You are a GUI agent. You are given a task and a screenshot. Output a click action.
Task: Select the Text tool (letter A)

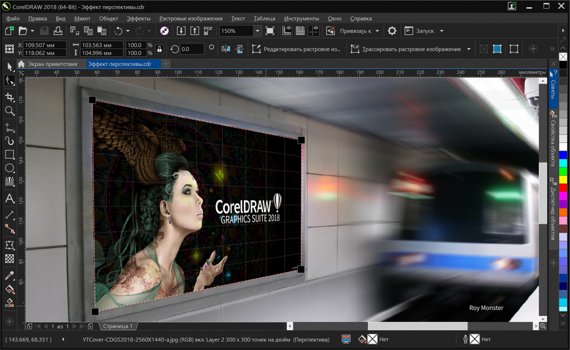(9, 199)
